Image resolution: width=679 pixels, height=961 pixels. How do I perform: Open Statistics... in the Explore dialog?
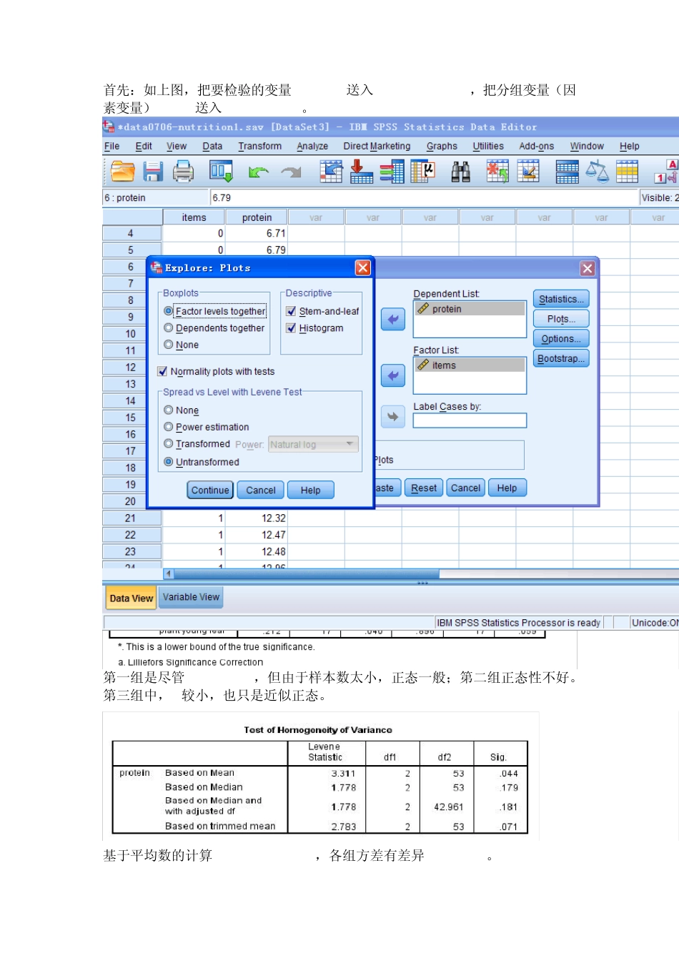[x=561, y=299]
